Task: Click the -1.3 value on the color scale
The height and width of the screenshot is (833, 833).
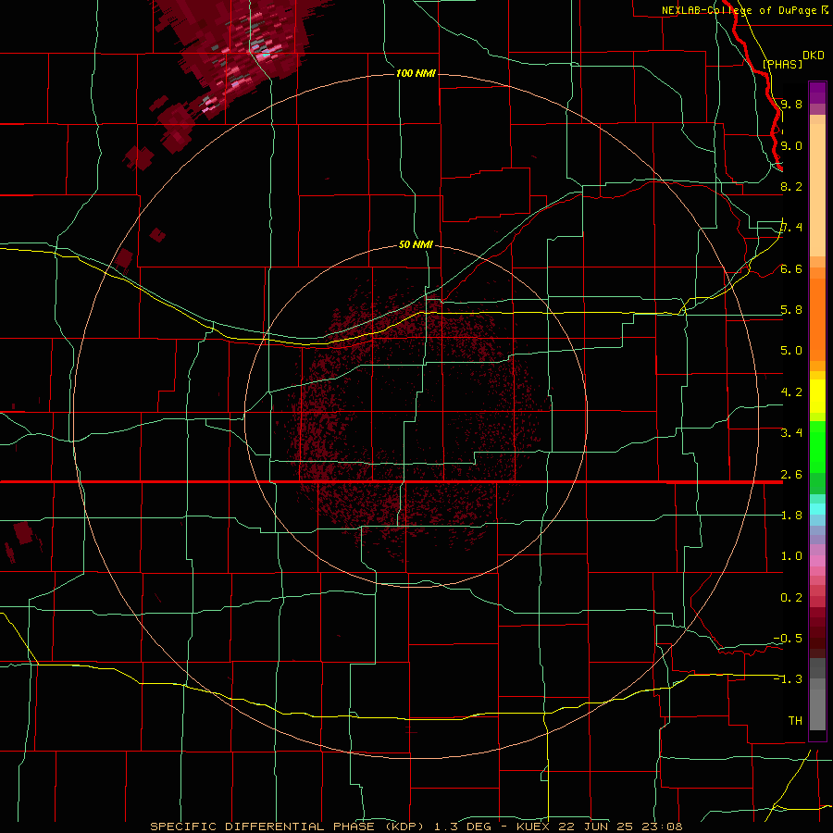Action: pyautogui.click(x=788, y=679)
